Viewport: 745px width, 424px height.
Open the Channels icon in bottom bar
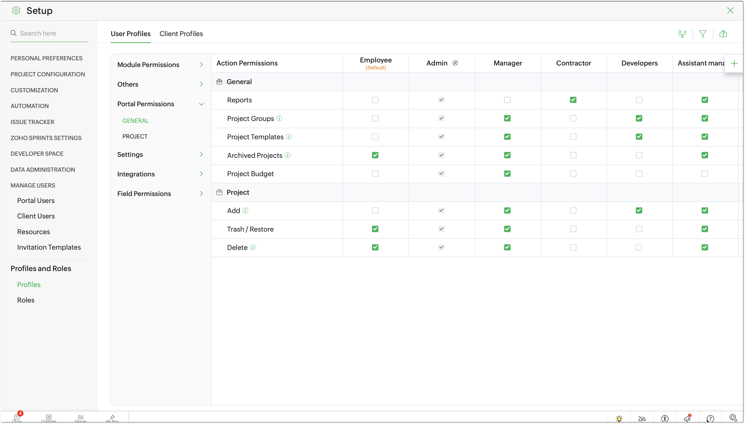pos(49,418)
